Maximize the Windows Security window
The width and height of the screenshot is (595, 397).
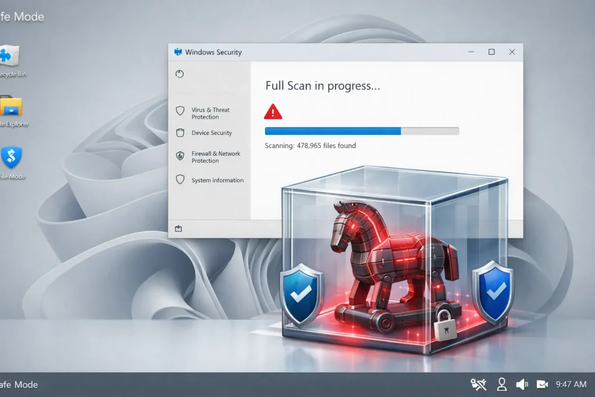click(492, 52)
